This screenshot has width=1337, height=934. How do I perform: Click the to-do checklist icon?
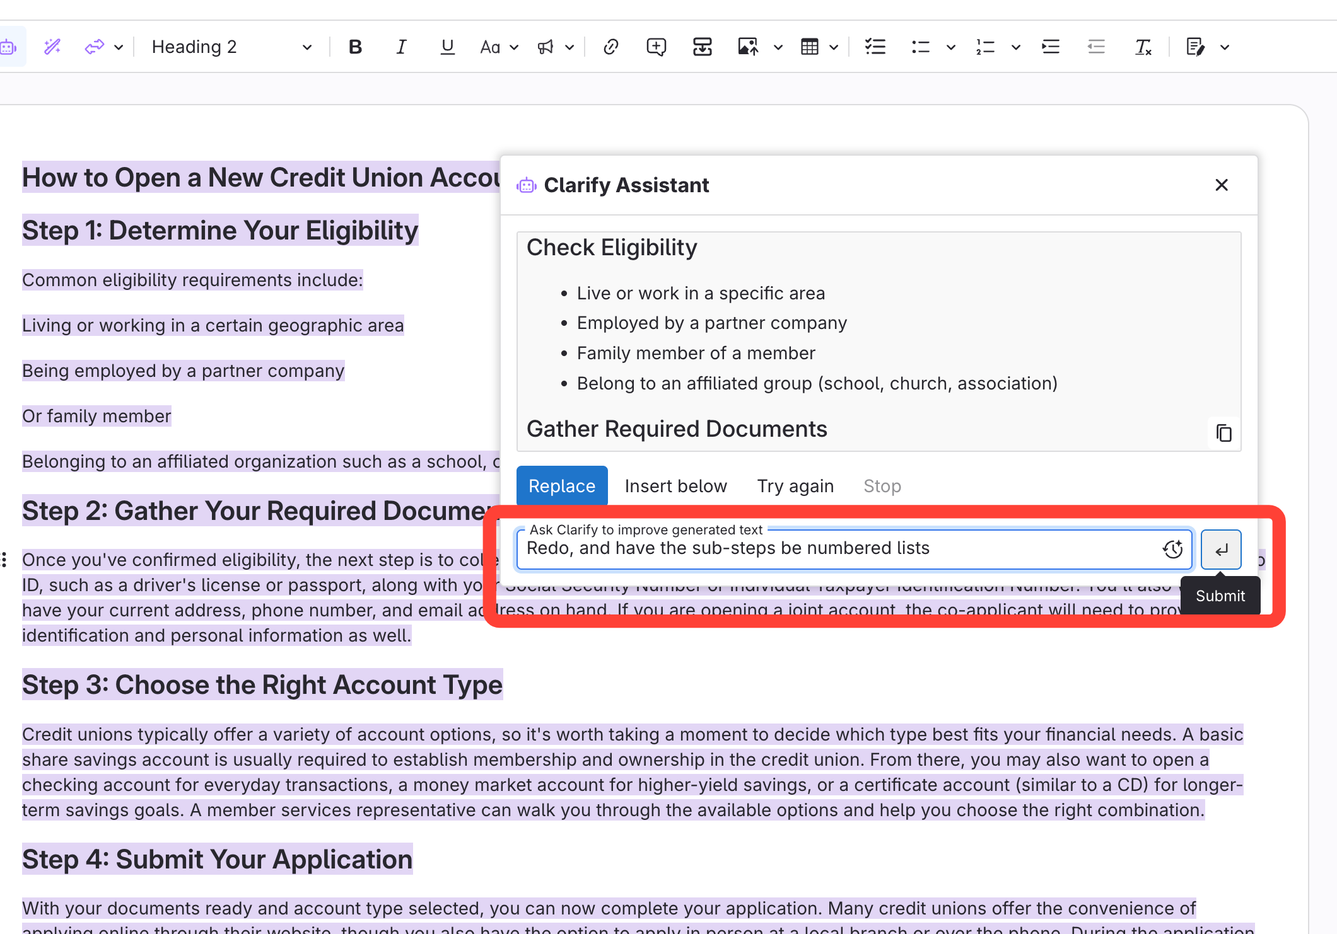[875, 47]
